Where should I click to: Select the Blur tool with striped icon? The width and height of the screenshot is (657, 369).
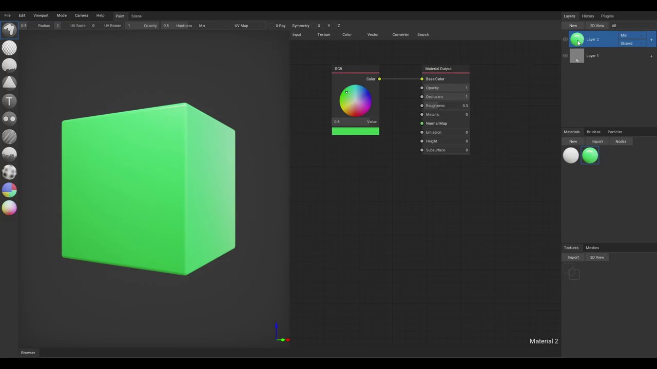(9, 136)
